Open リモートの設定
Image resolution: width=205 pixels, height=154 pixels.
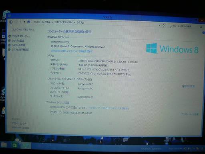tap(18, 41)
